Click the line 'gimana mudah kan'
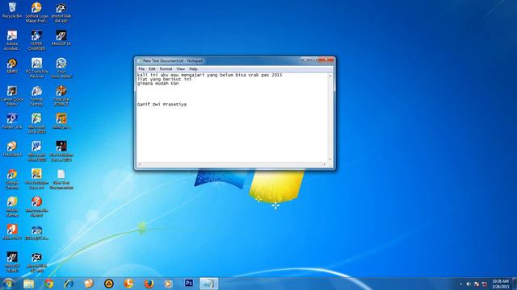517x290 pixels. point(158,84)
